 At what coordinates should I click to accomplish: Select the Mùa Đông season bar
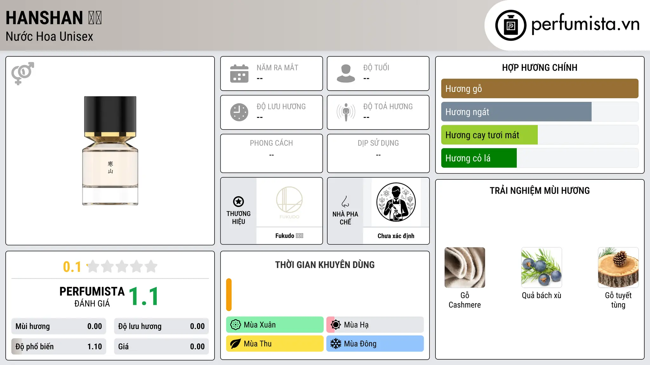375,344
